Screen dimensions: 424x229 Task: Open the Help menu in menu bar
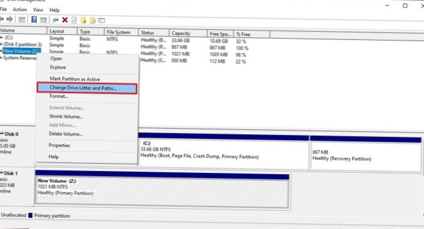click(54, 10)
